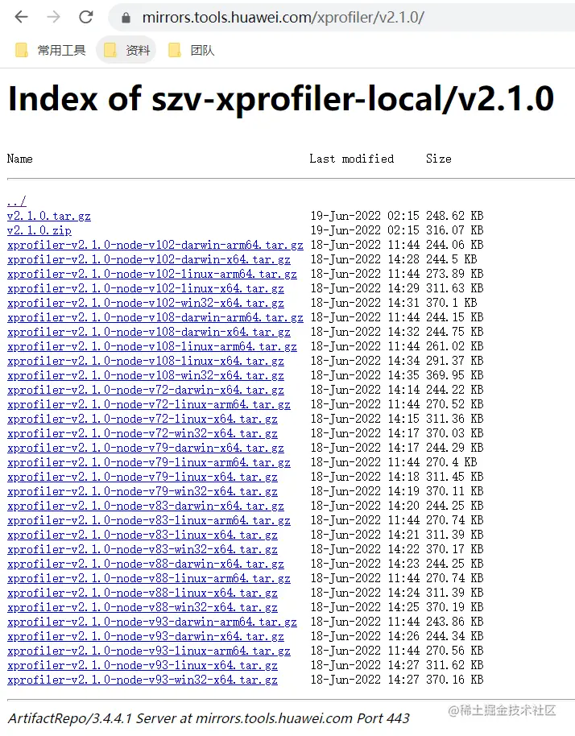Click the page heading Index of szv-xprofiler-local
This screenshot has height=736, width=575.
[x=281, y=99]
